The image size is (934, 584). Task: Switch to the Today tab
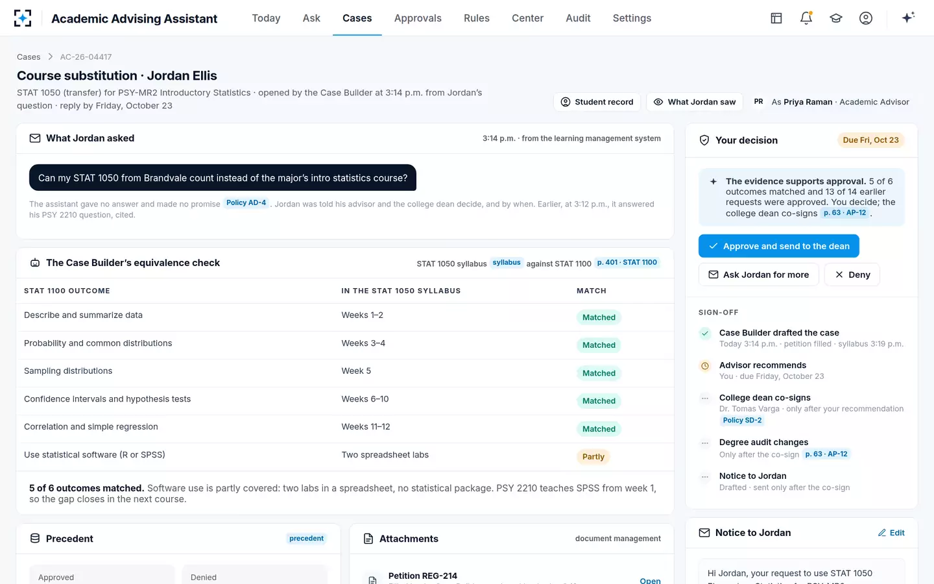[x=266, y=18]
